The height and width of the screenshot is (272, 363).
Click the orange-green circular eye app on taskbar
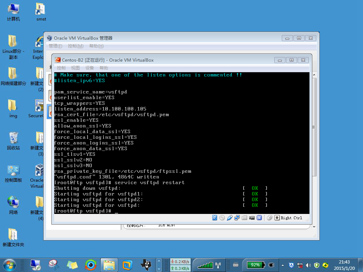click(90, 265)
